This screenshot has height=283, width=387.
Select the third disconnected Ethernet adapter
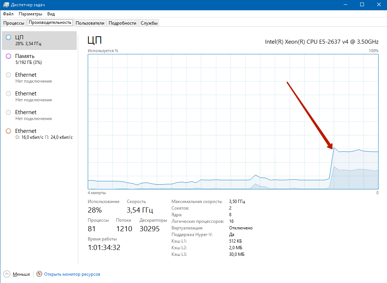click(x=39, y=115)
